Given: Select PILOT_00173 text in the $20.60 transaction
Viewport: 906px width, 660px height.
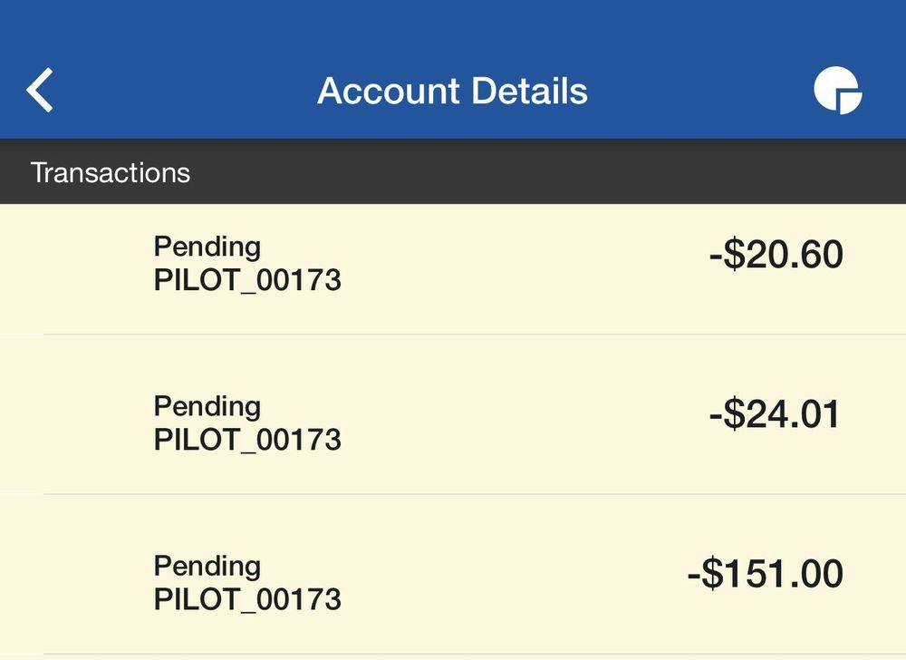Looking at the screenshot, I should 247,280.
